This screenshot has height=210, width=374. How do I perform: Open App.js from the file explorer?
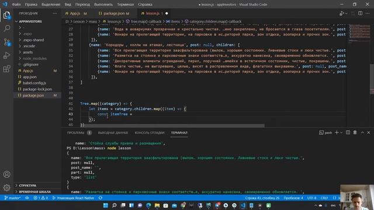coord(27,71)
